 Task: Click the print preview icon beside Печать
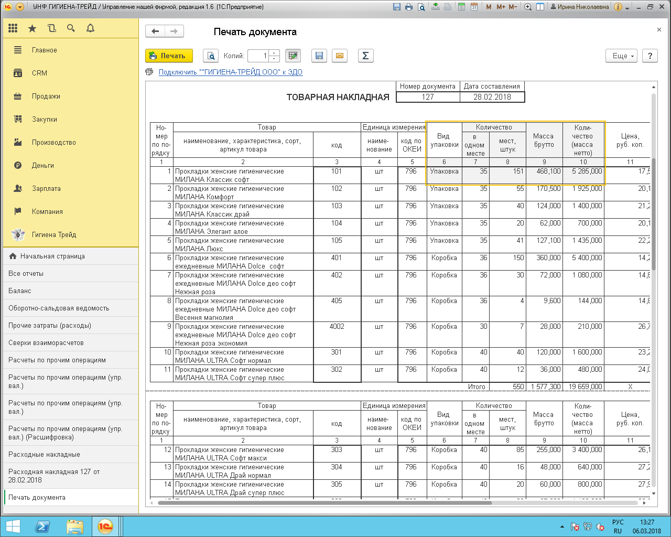[211, 56]
